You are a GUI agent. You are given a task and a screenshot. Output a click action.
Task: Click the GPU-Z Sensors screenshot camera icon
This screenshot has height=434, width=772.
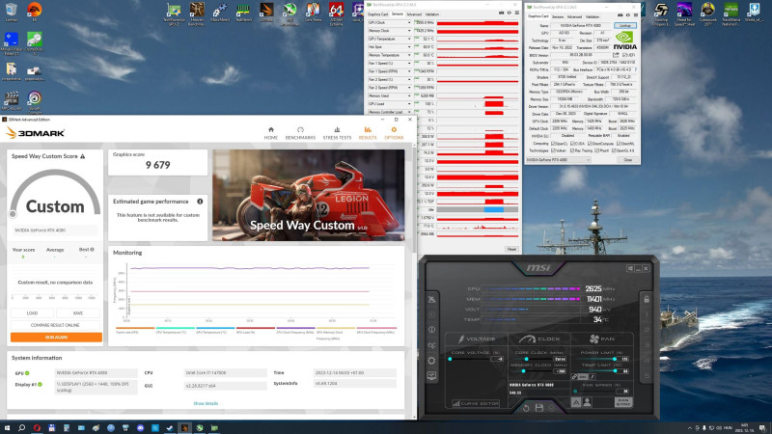[501, 13]
